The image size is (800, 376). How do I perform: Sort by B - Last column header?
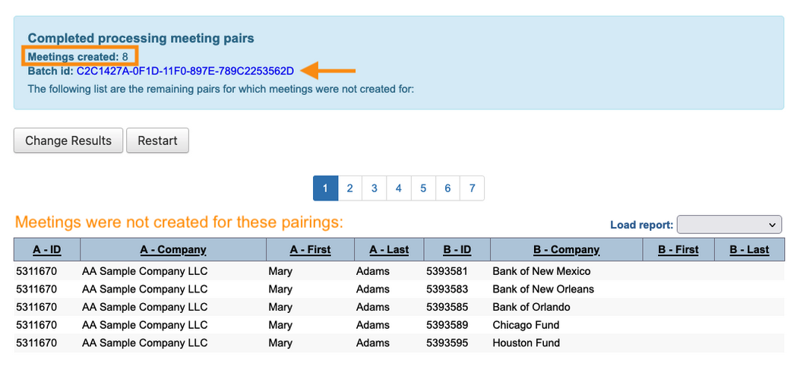coord(749,250)
